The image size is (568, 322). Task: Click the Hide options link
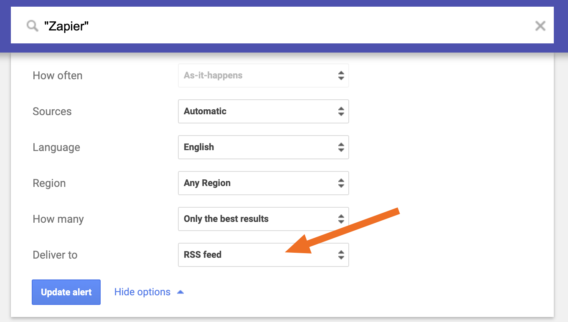pos(142,292)
